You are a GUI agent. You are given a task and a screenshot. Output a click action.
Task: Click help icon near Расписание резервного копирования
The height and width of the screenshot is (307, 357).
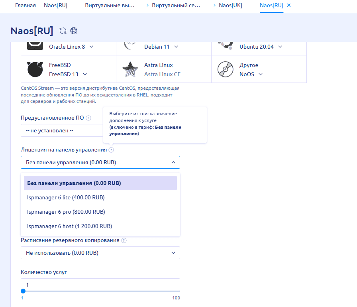coord(124,240)
